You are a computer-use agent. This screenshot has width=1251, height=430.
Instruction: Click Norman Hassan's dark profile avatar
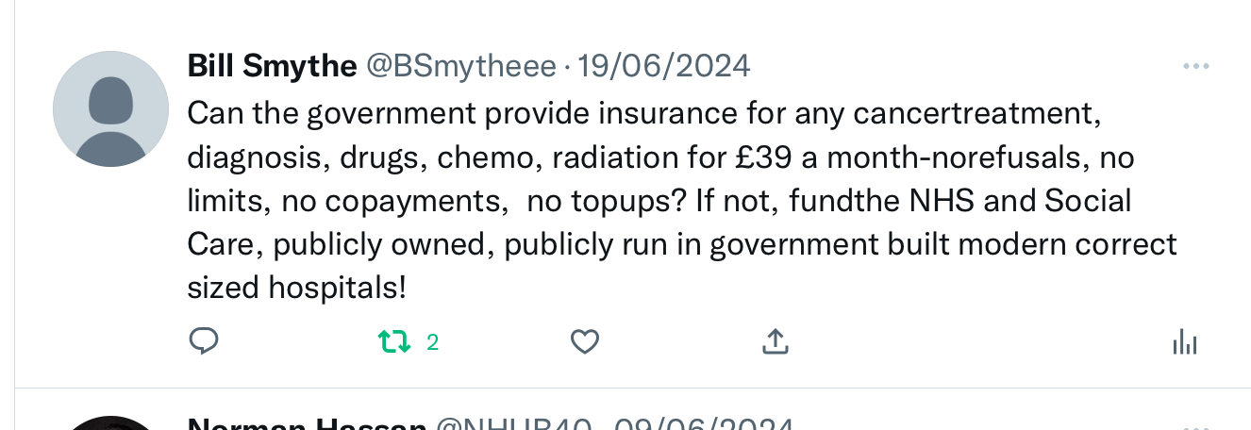110,422
